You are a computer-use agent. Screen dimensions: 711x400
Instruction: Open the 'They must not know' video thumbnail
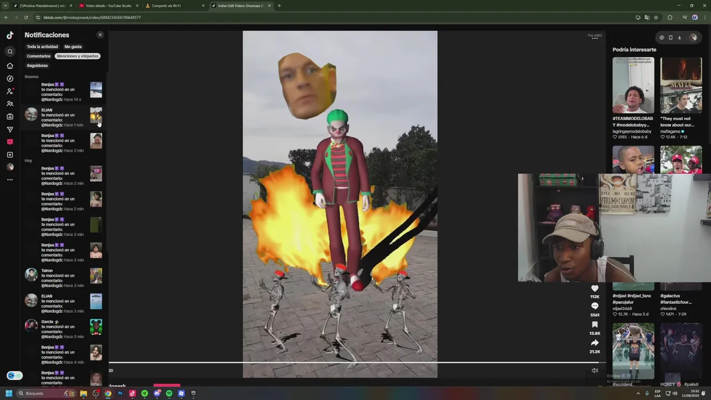point(681,85)
